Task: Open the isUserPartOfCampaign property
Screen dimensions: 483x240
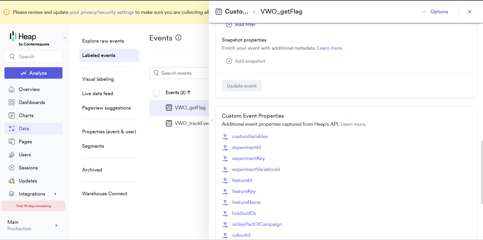Action: [x=257, y=224]
